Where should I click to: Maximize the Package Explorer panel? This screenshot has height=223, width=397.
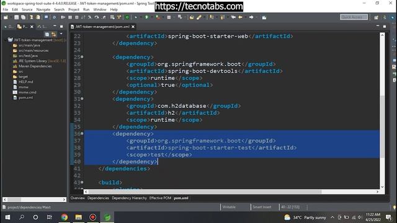pos(61,26)
